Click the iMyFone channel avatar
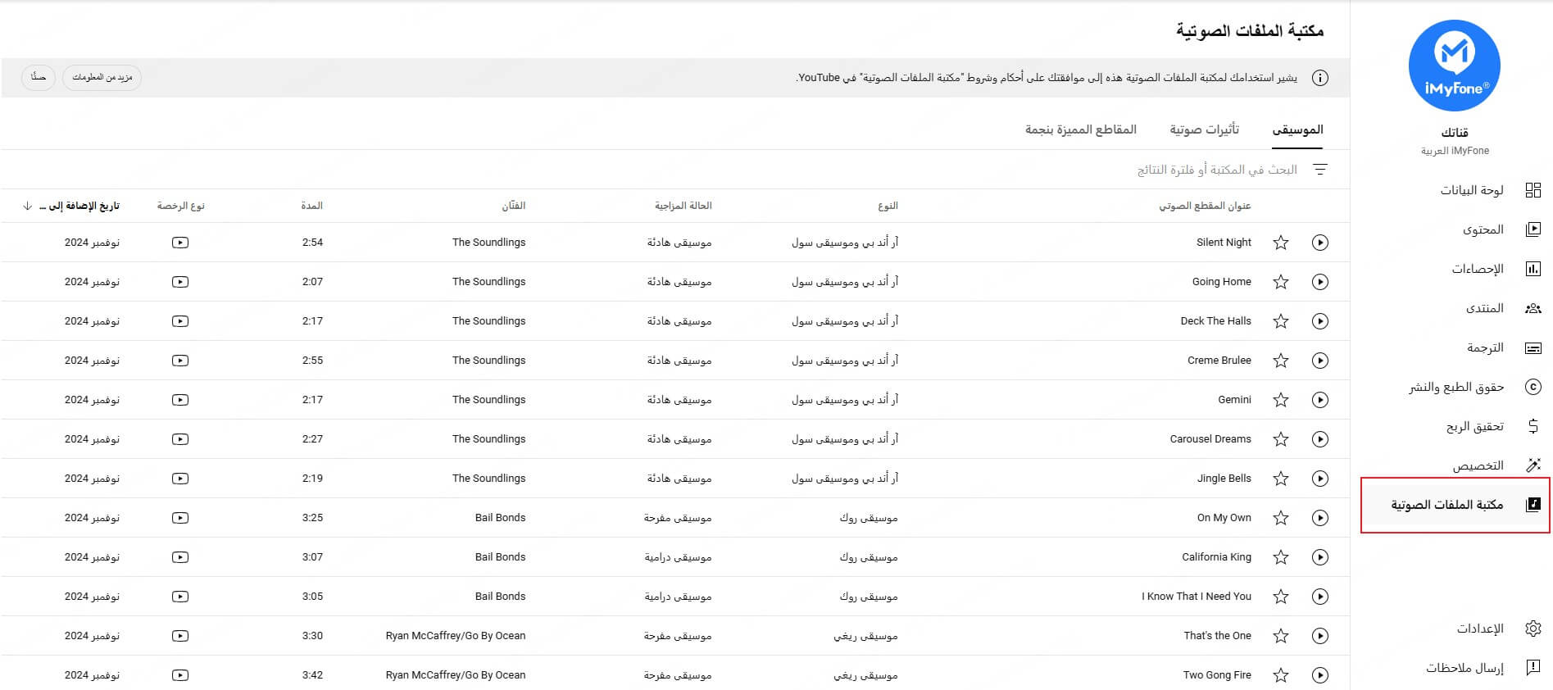 (1454, 66)
